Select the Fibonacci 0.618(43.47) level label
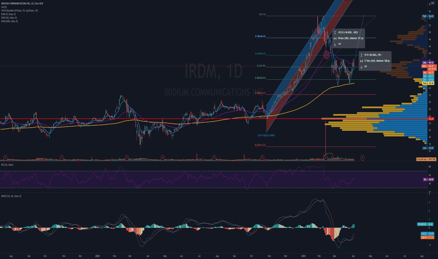This screenshot has width=438, height=259. (260, 54)
